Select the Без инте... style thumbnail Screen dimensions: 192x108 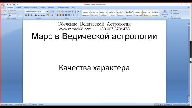(147, 13)
